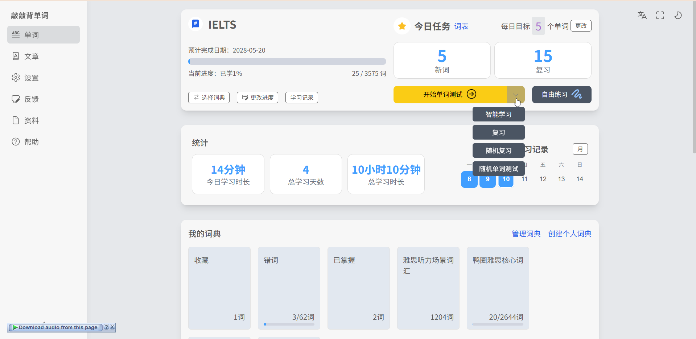Open the 单词 section in sidebar
Image resolution: width=696 pixels, height=339 pixels.
click(x=44, y=35)
